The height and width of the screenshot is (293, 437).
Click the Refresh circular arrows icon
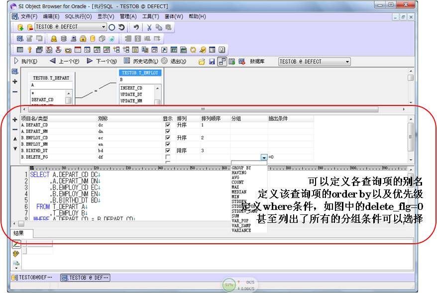[122, 27]
